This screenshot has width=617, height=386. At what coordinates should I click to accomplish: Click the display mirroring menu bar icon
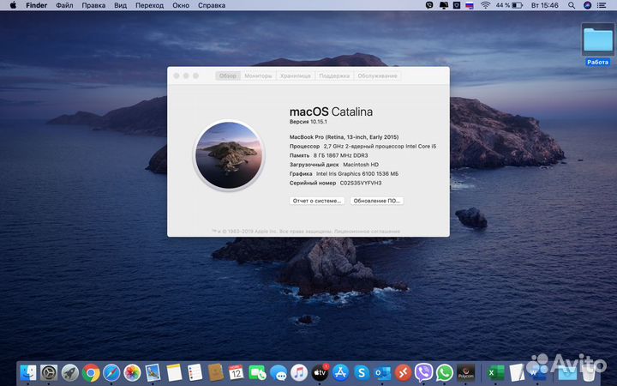click(x=444, y=5)
